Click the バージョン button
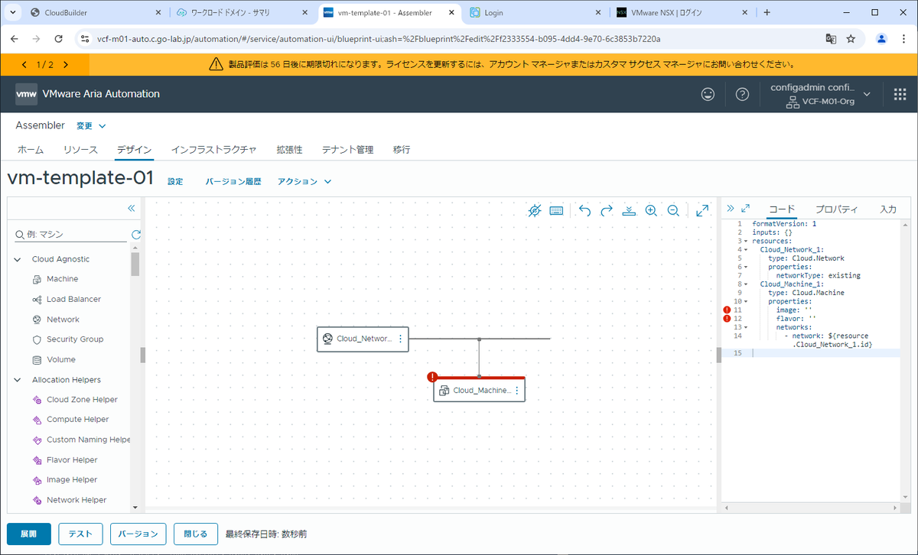918x555 pixels. pyautogui.click(x=138, y=534)
